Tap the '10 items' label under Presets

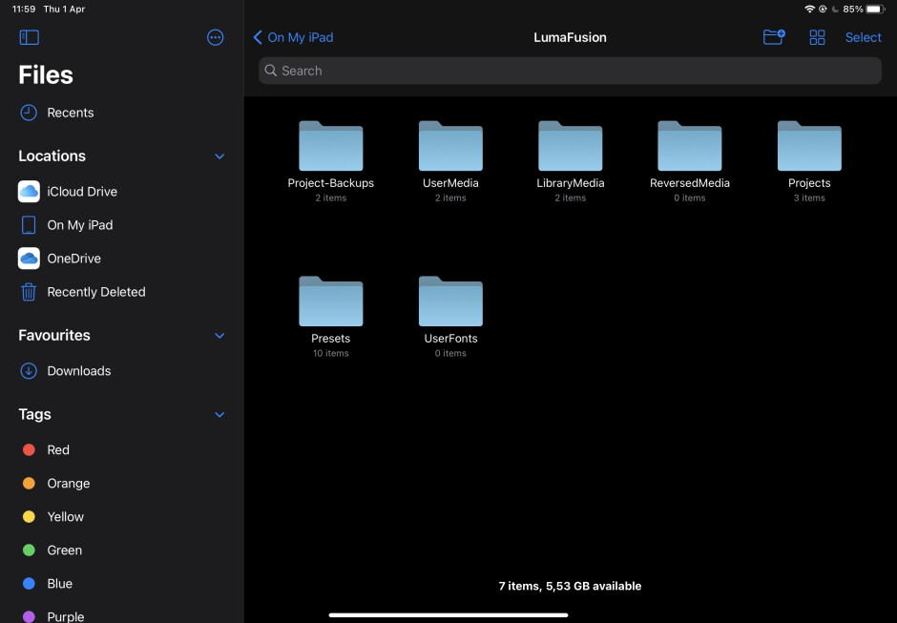tap(331, 354)
